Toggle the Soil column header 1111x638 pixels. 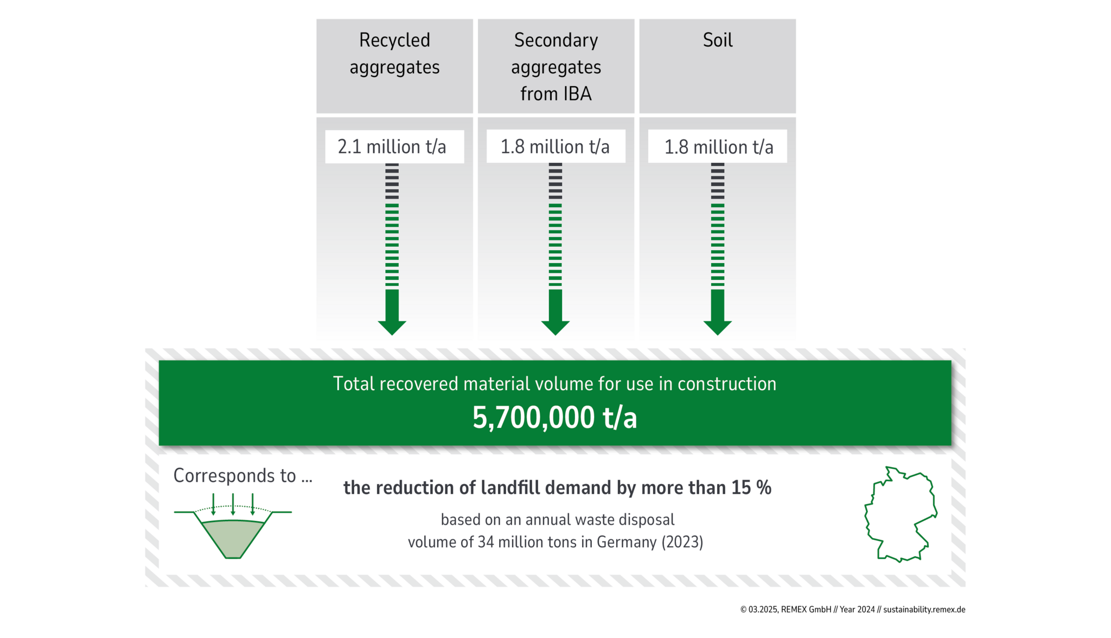[x=717, y=40]
